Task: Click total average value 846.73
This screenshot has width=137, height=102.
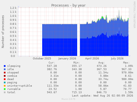Action: (101, 92)
